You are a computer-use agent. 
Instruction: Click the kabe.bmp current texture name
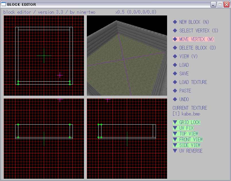[191, 114]
